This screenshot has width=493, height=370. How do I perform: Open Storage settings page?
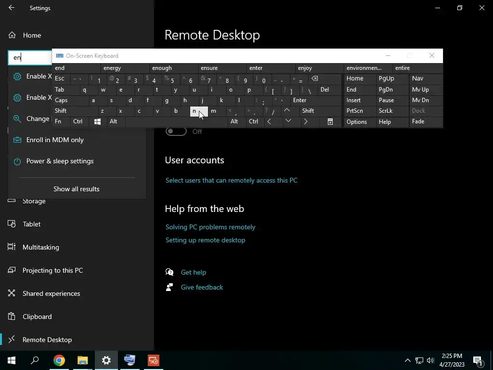point(34,201)
